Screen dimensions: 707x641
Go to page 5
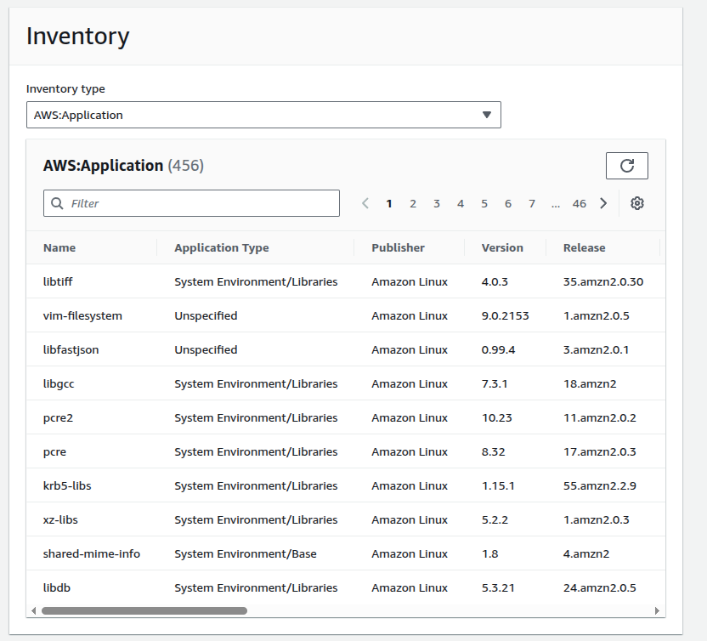coord(484,204)
